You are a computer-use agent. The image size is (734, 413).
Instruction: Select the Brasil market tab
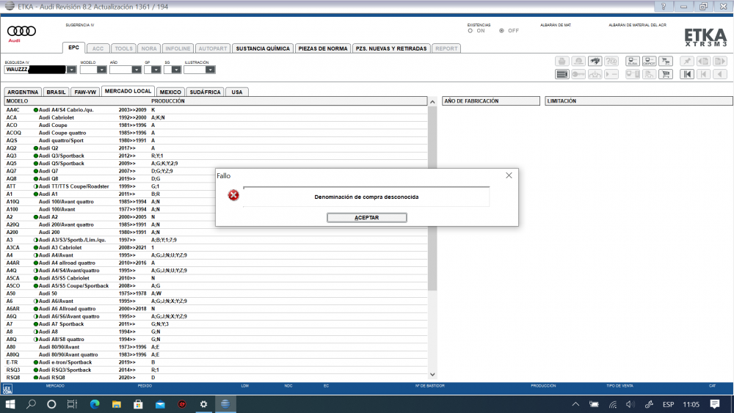click(x=57, y=92)
